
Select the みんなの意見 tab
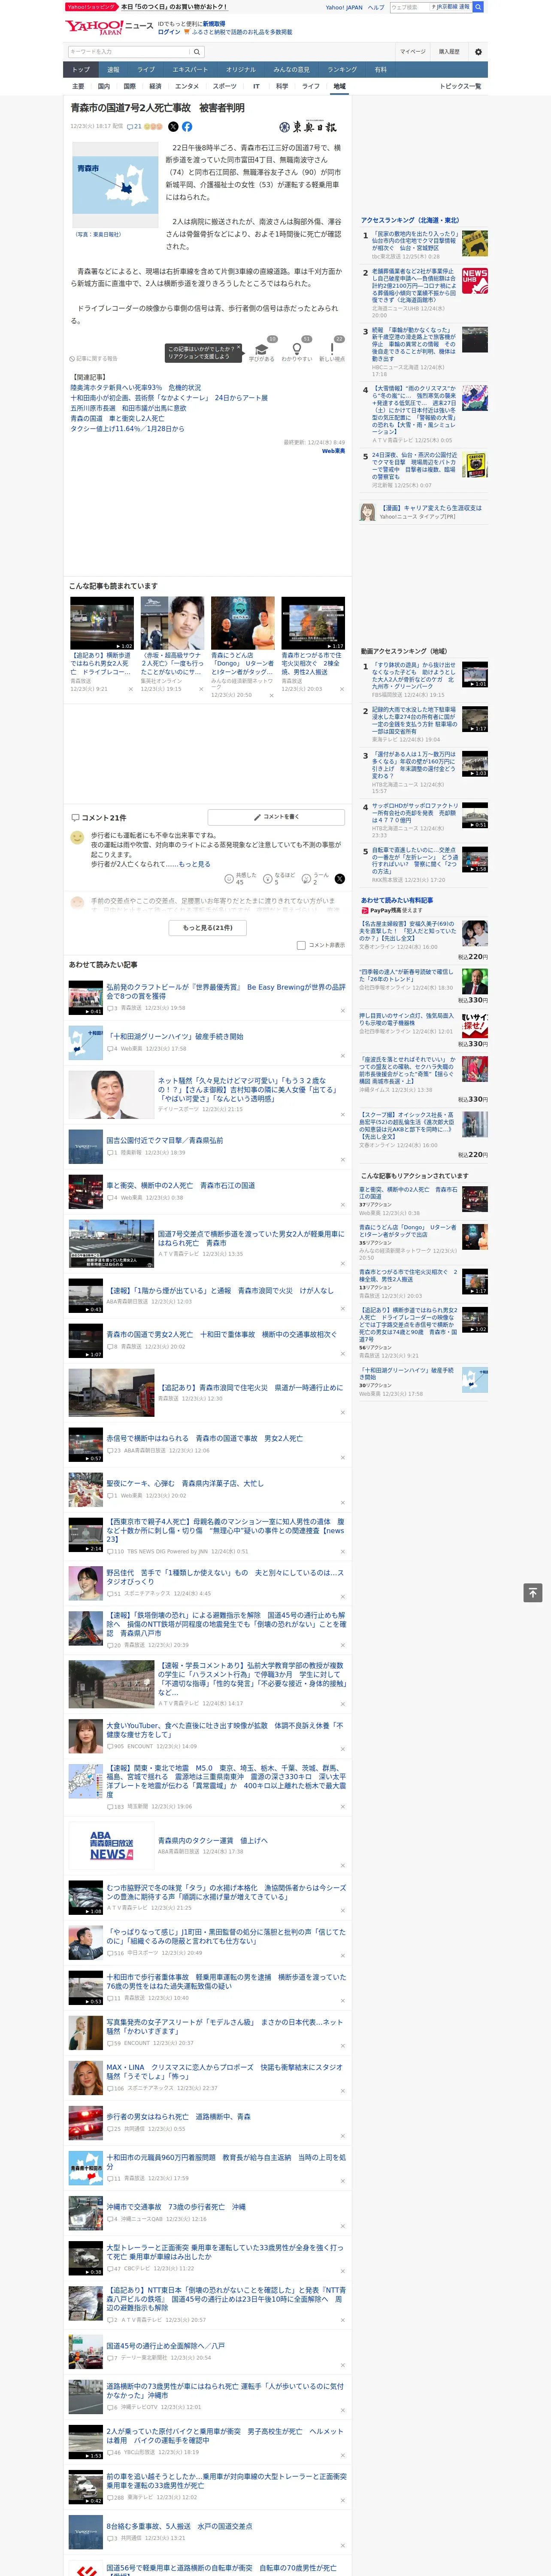pyautogui.click(x=292, y=70)
